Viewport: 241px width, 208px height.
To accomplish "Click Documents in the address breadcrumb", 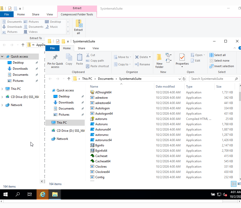I will point(106,79).
